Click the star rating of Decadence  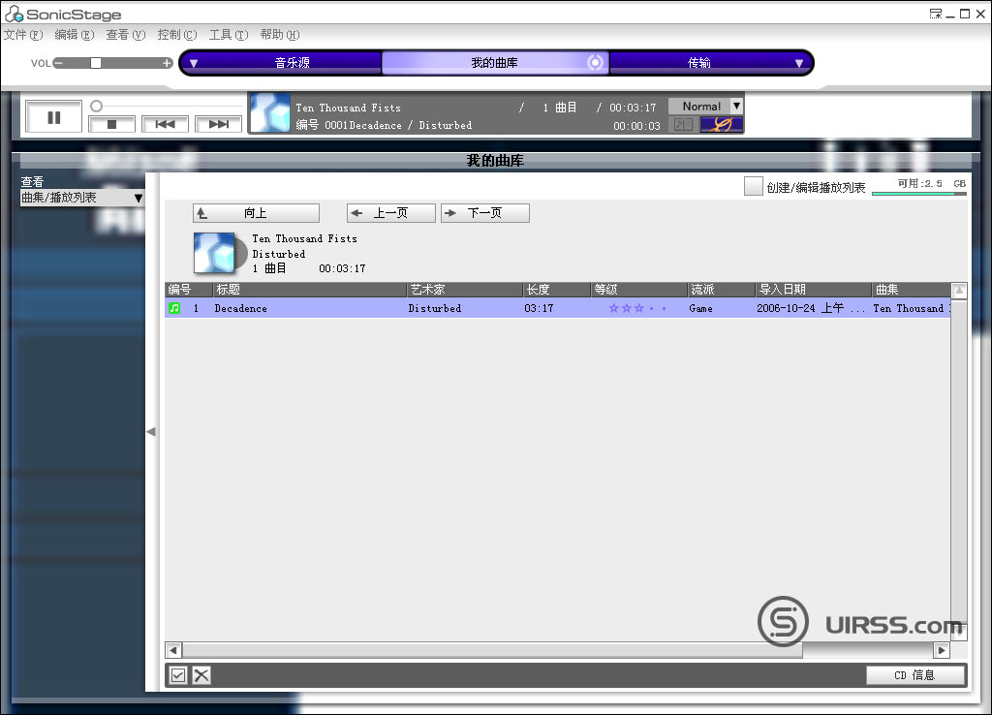pyautogui.click(x=637, y=308)
